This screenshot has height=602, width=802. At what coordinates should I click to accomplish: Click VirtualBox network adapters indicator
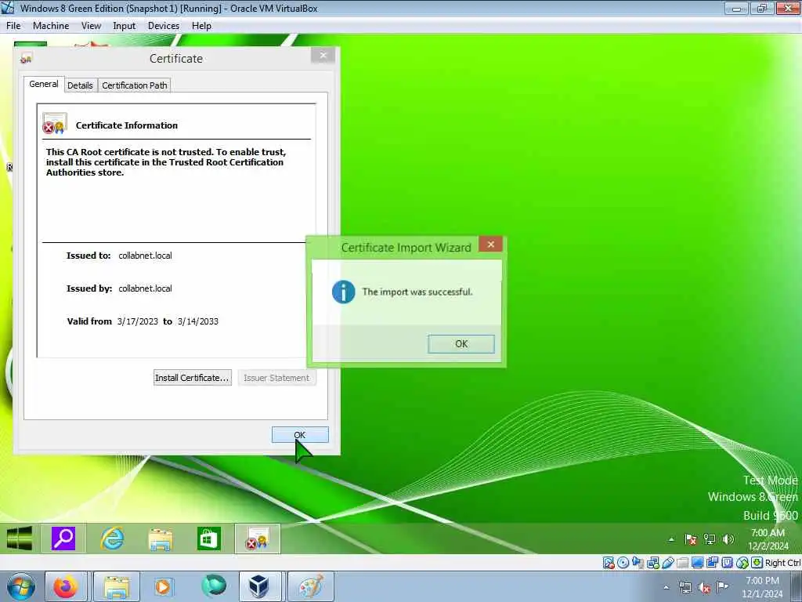coord(652,563)
